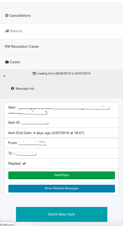Click the green View/Reply button
123x226 pixels.
coord(62,175)
